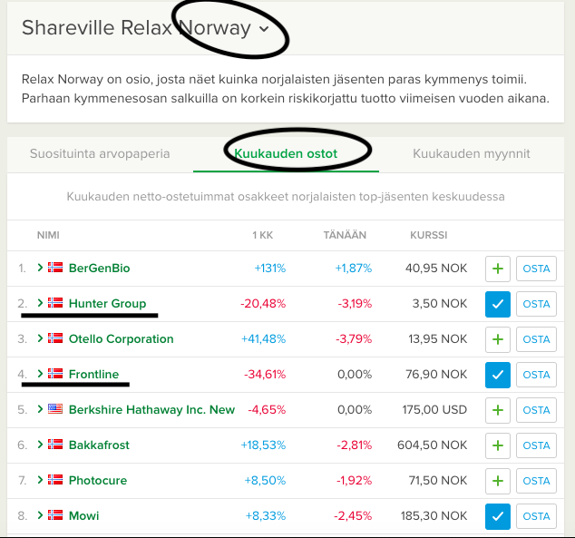Viewport: 575px width, 538px height.
Task: Select the Kuukauden ostot tab
Action: [286, 153]
